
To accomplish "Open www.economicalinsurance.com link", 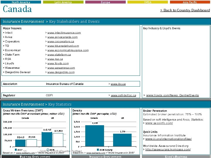I will [68, 50].
